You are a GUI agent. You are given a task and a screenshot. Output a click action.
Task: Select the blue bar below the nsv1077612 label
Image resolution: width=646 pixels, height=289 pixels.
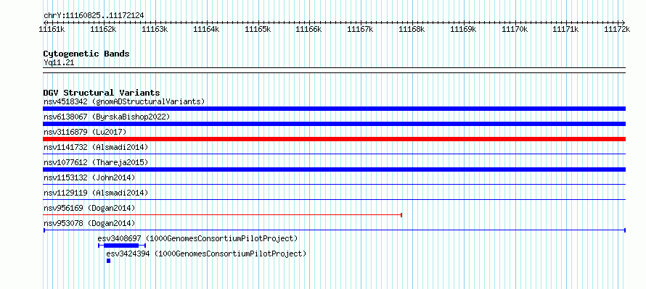[x=334, y=169]
